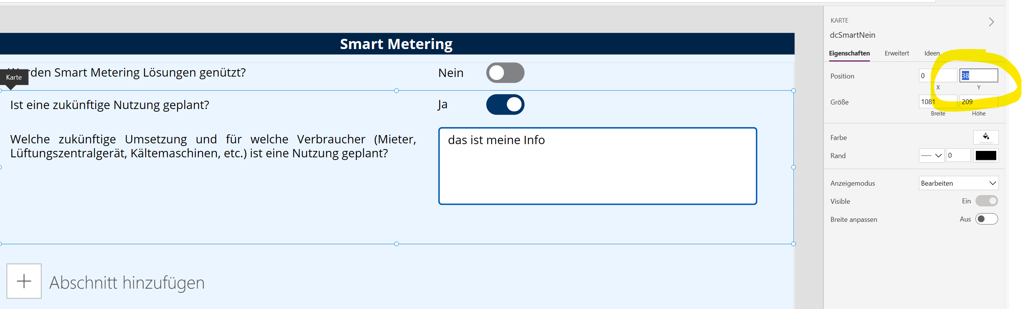Open the Farbe fill color picker

click(x=986, y=137)
